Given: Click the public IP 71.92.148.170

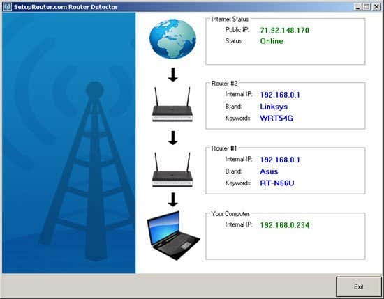Looking at the screenshot, I should point(284,30).
